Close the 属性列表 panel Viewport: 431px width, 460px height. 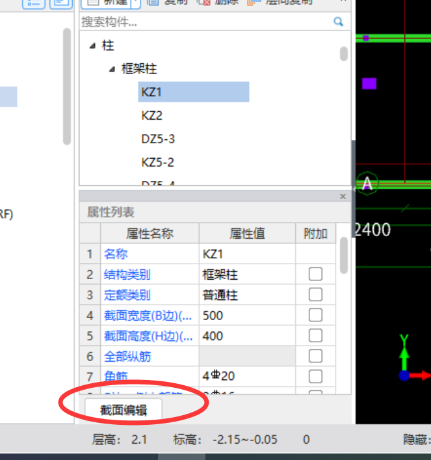click(x=343, y=196)
